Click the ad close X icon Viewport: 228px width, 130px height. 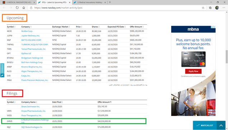214,27
